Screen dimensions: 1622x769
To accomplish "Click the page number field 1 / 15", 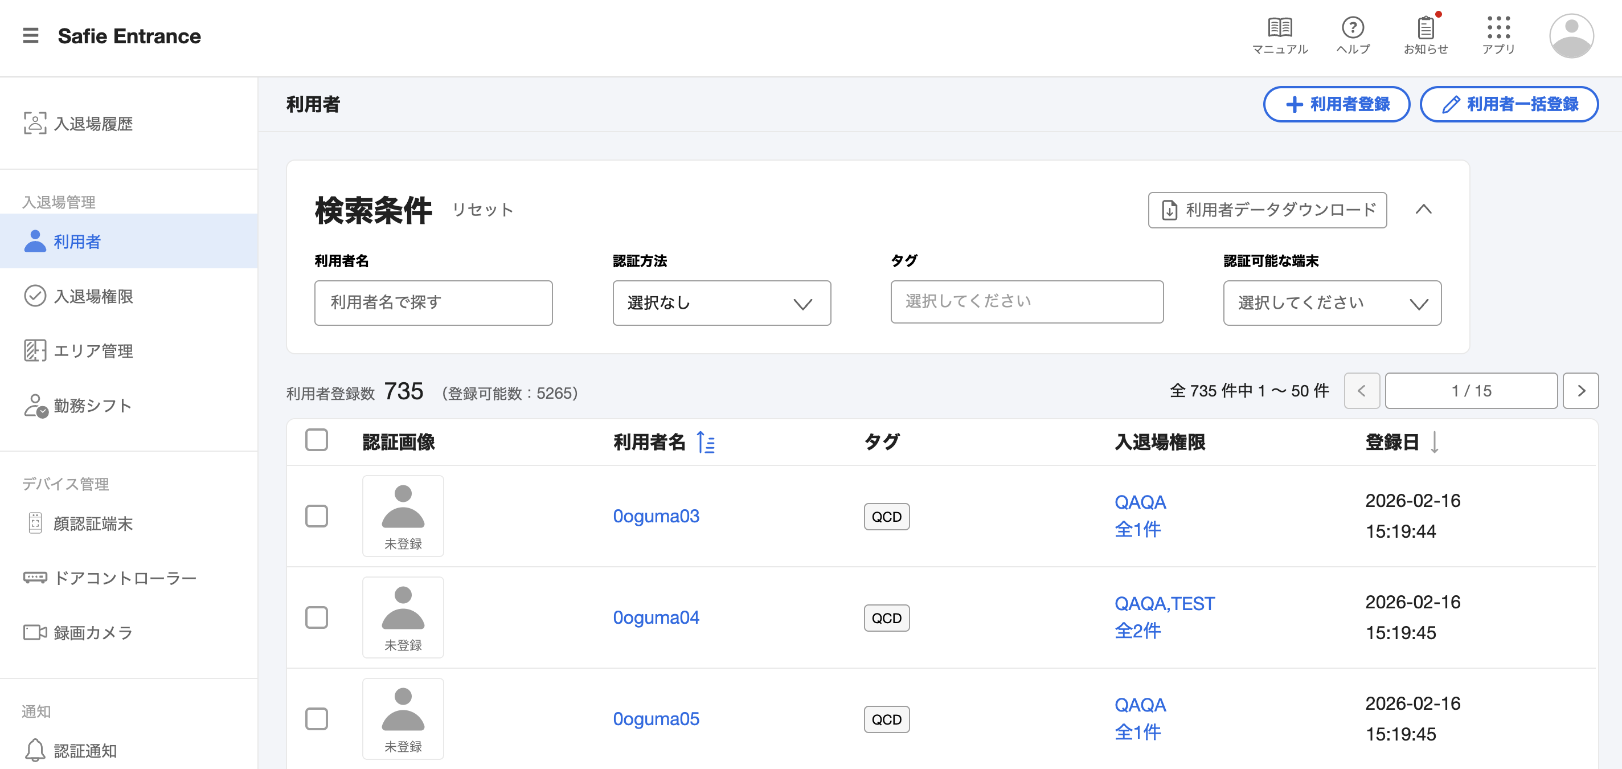I will click(x=1471, y=391).
